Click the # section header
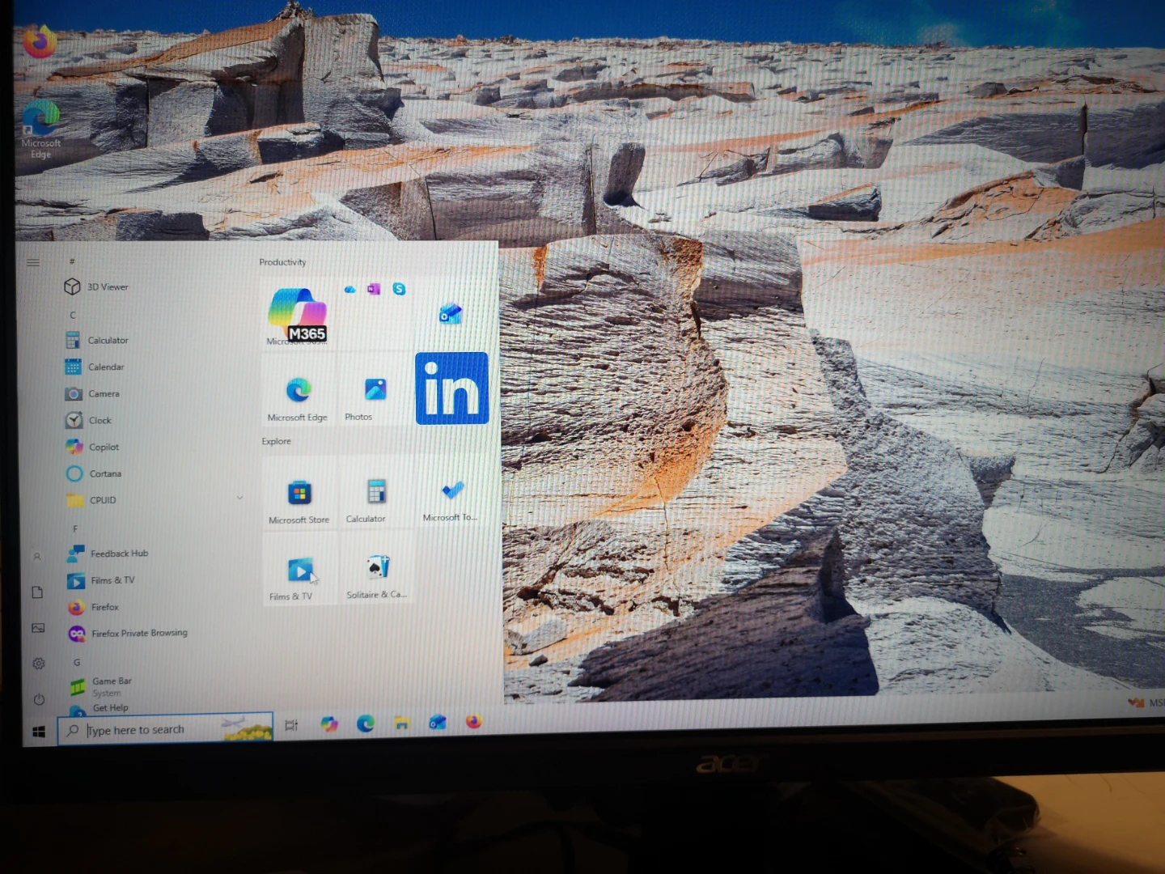 point(71,261)
